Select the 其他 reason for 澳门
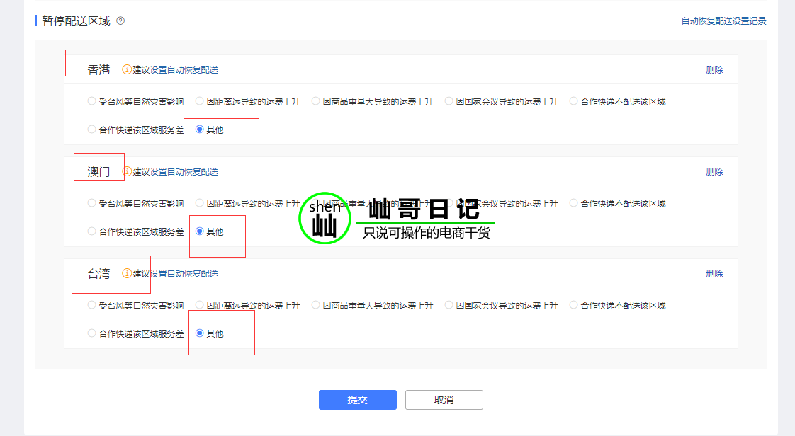This screenshot has height=436, width=795. click(x=199, y=231)
